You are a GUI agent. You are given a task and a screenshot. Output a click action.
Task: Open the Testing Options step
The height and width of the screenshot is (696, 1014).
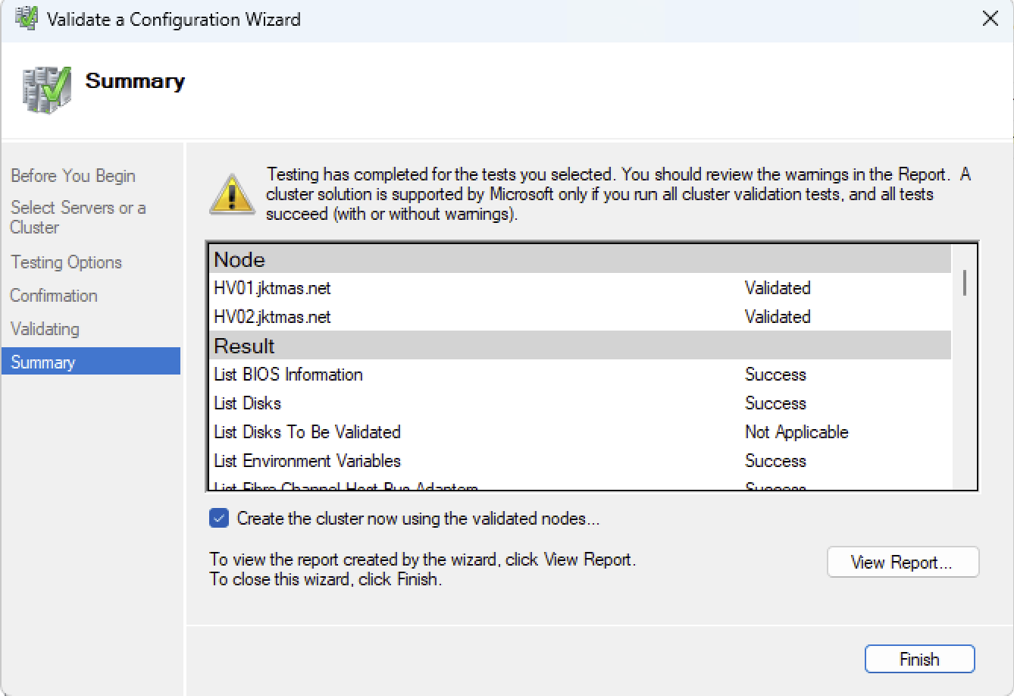pyautogui.click(x=66, y=262)
